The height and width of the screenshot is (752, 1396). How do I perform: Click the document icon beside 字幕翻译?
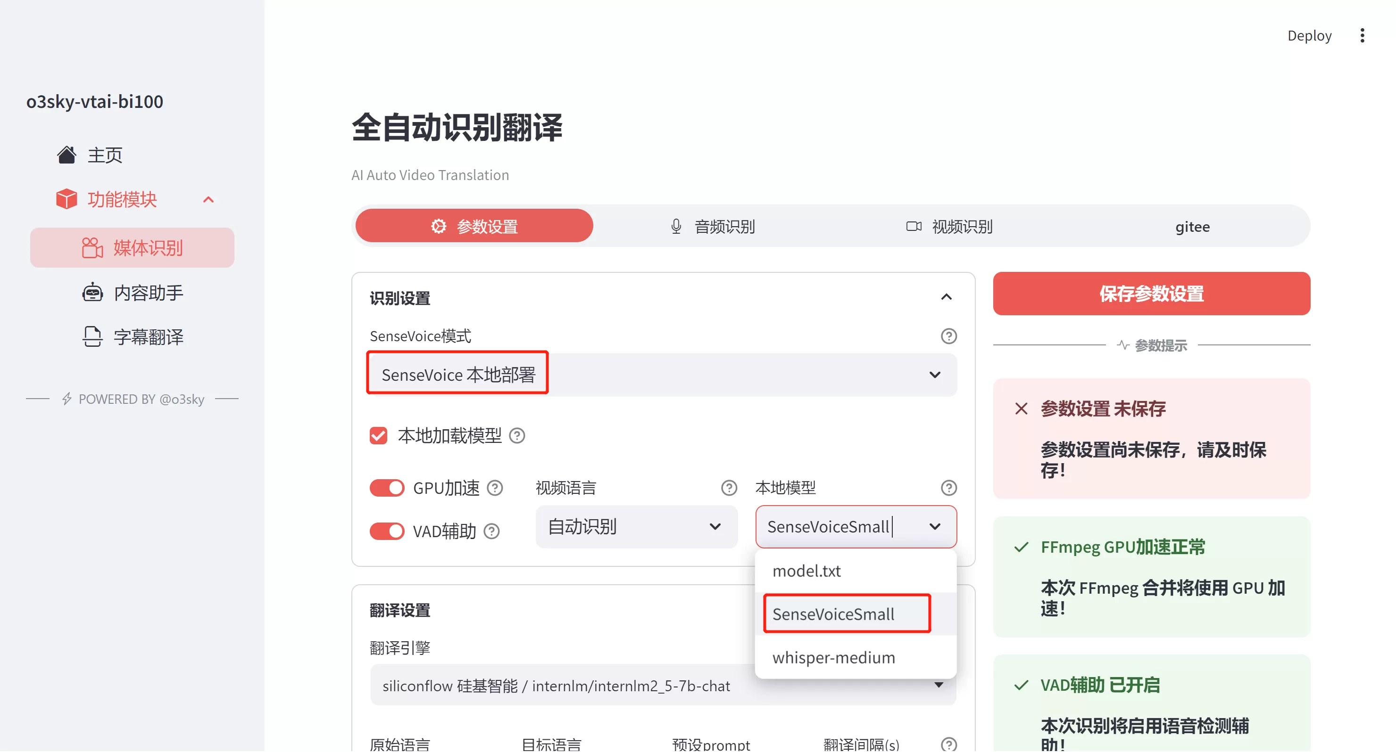[x=92, y=337]
